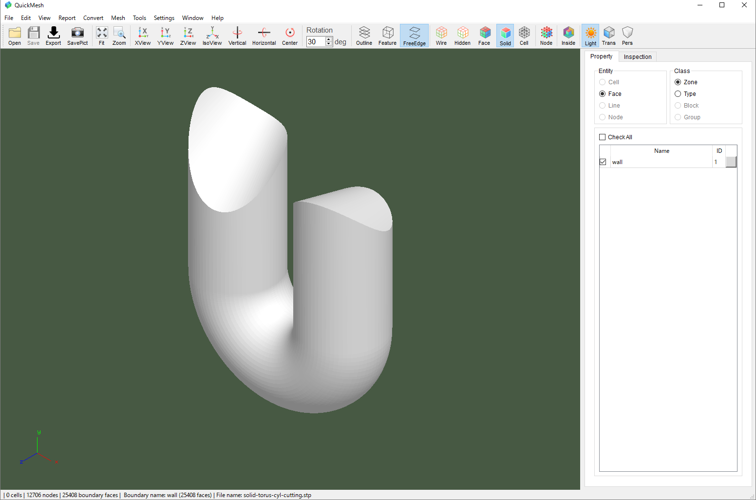Switch to XView orientation

143,36
